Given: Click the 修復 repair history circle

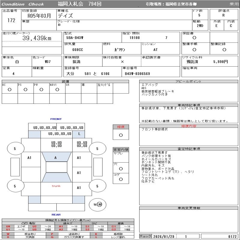Looking at the screenshot, I should tap(121, 135).
